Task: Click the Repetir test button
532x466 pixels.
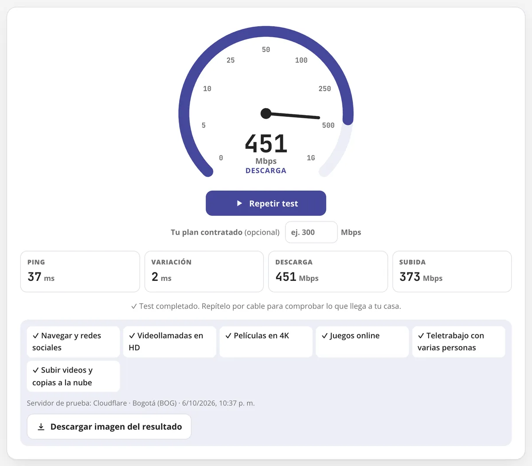Action: (x=266, y=203)
